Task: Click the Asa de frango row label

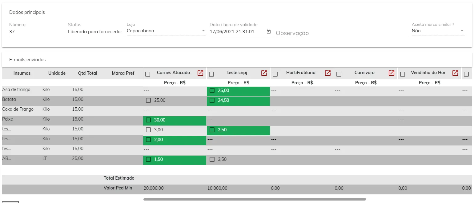Action: click(16, 90)
